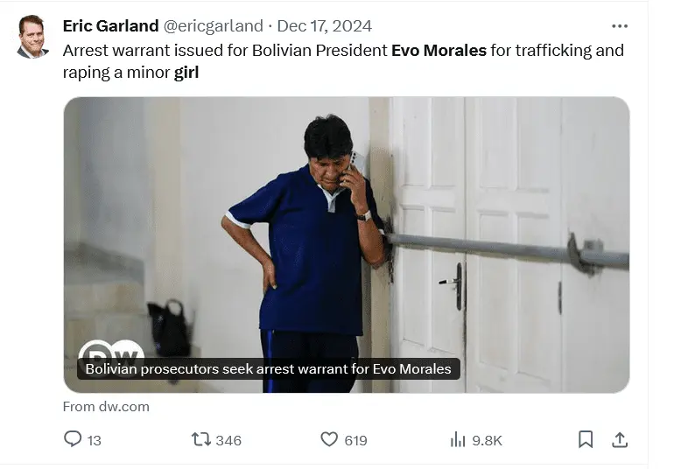Bookmark this post with the bookmark icon

[x=586, y=439]
